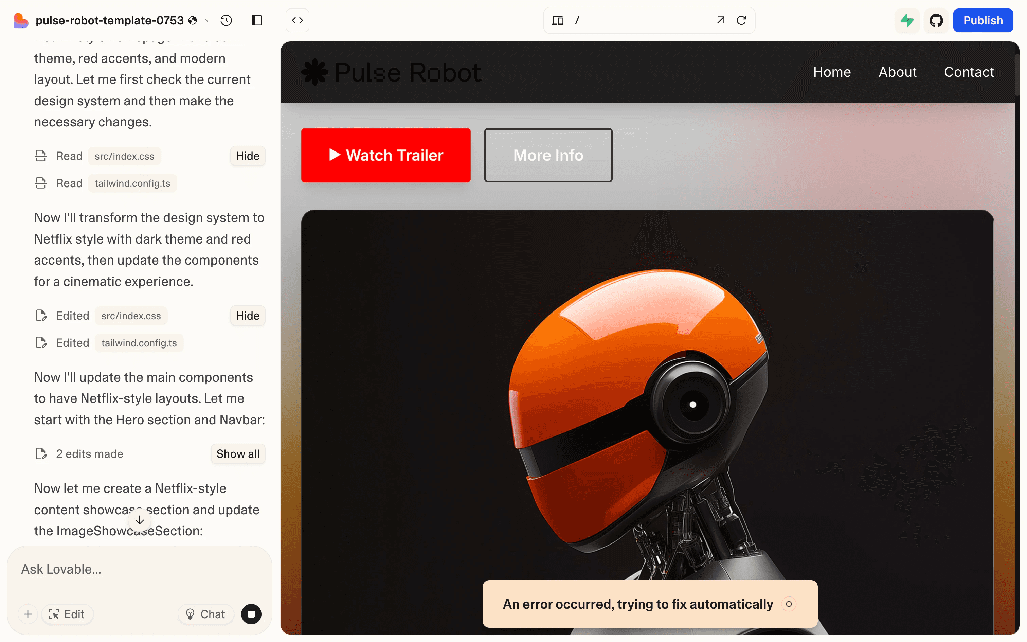Click the tailwind.config.ts read file chip
This screenshot has height=642, width=1027.
[132, 183]
